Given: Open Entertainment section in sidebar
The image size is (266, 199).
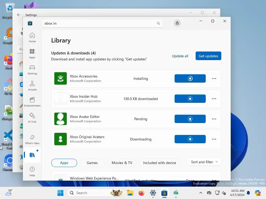Looking at the screenshot, I should click(32, 102).
